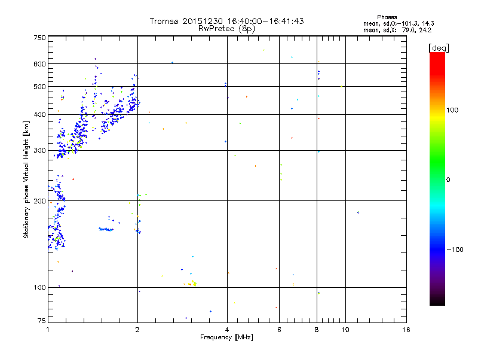Click the 'RwPretec (8p)' subtitle
The image size is (478, 359).
[x=226, y=29]
